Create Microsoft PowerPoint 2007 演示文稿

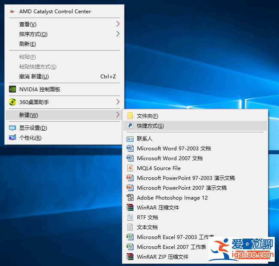tap(195, 188)
